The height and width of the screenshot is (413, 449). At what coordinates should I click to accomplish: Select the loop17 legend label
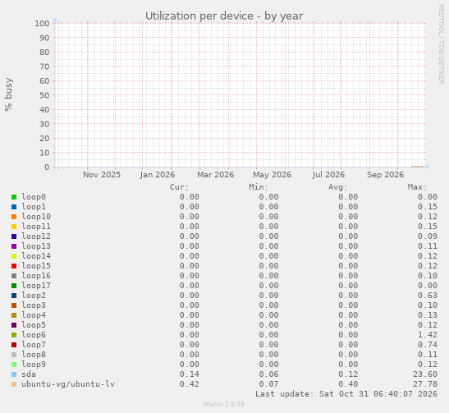coord(36,286)
